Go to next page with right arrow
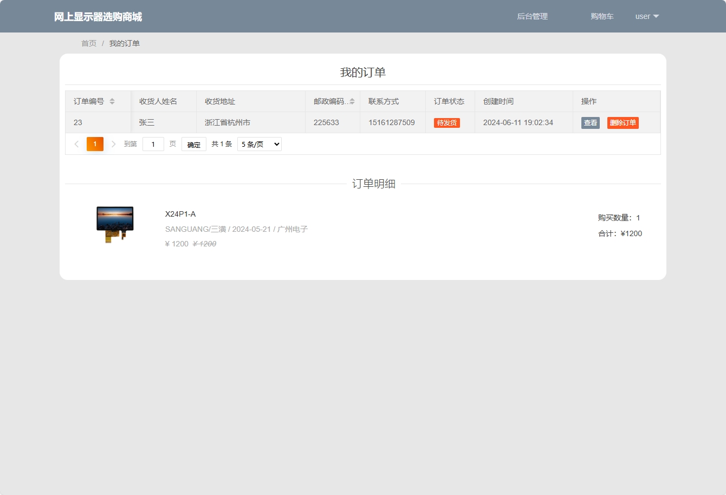726x495 pixels. click(113, 144)
